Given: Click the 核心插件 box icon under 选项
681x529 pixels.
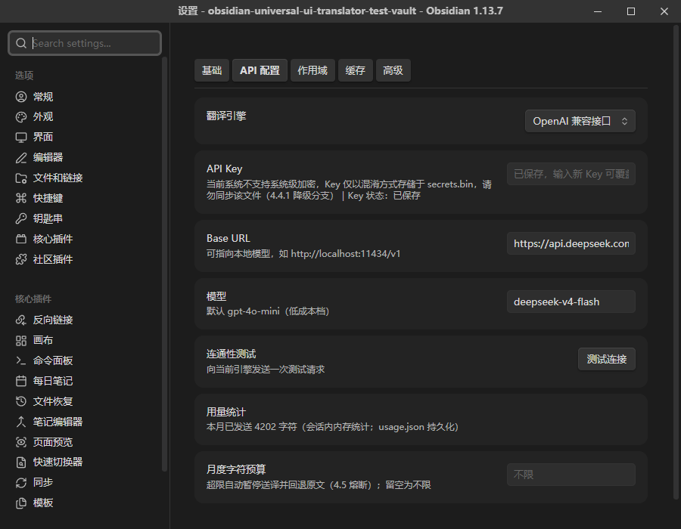Looking at the screenshot, I should point(21,239).
